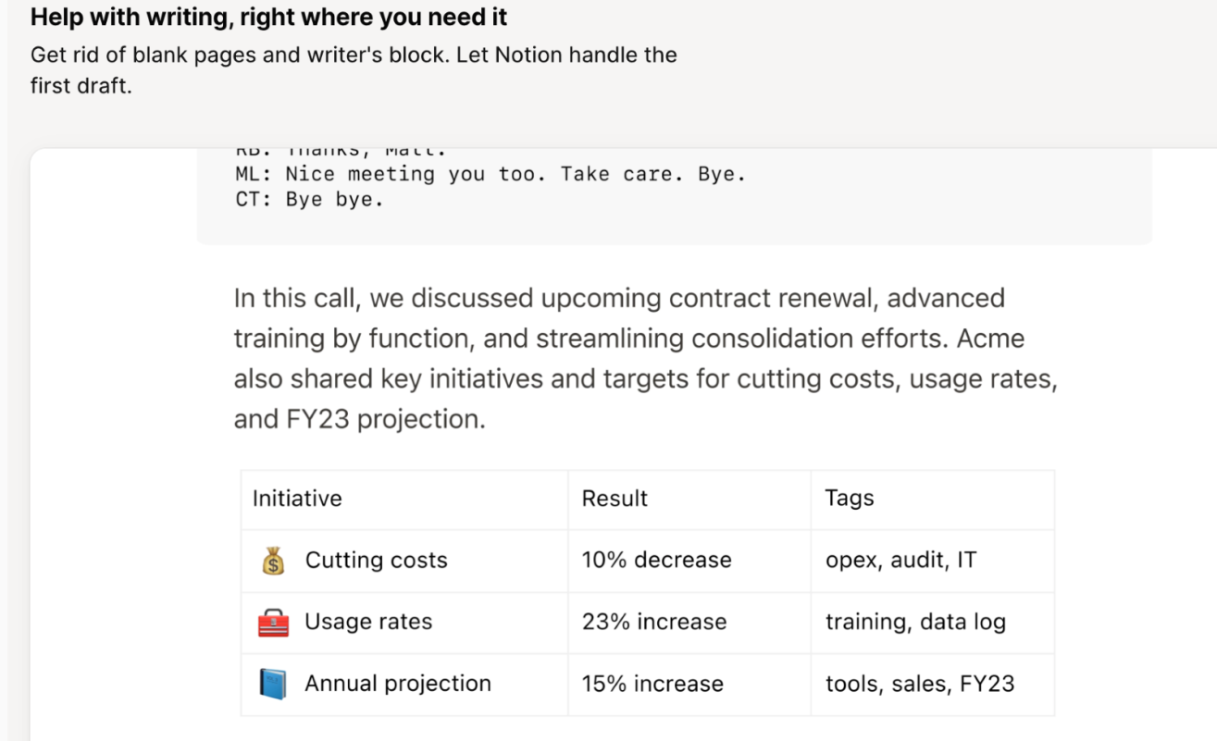Viewport: 1217px width, 741px height.
Task: Click the "15% increase" result cell
Action: [x=689, y=685]
